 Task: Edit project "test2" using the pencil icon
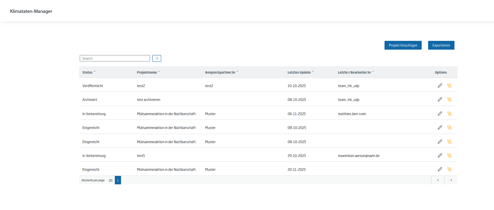click(440, 85)
